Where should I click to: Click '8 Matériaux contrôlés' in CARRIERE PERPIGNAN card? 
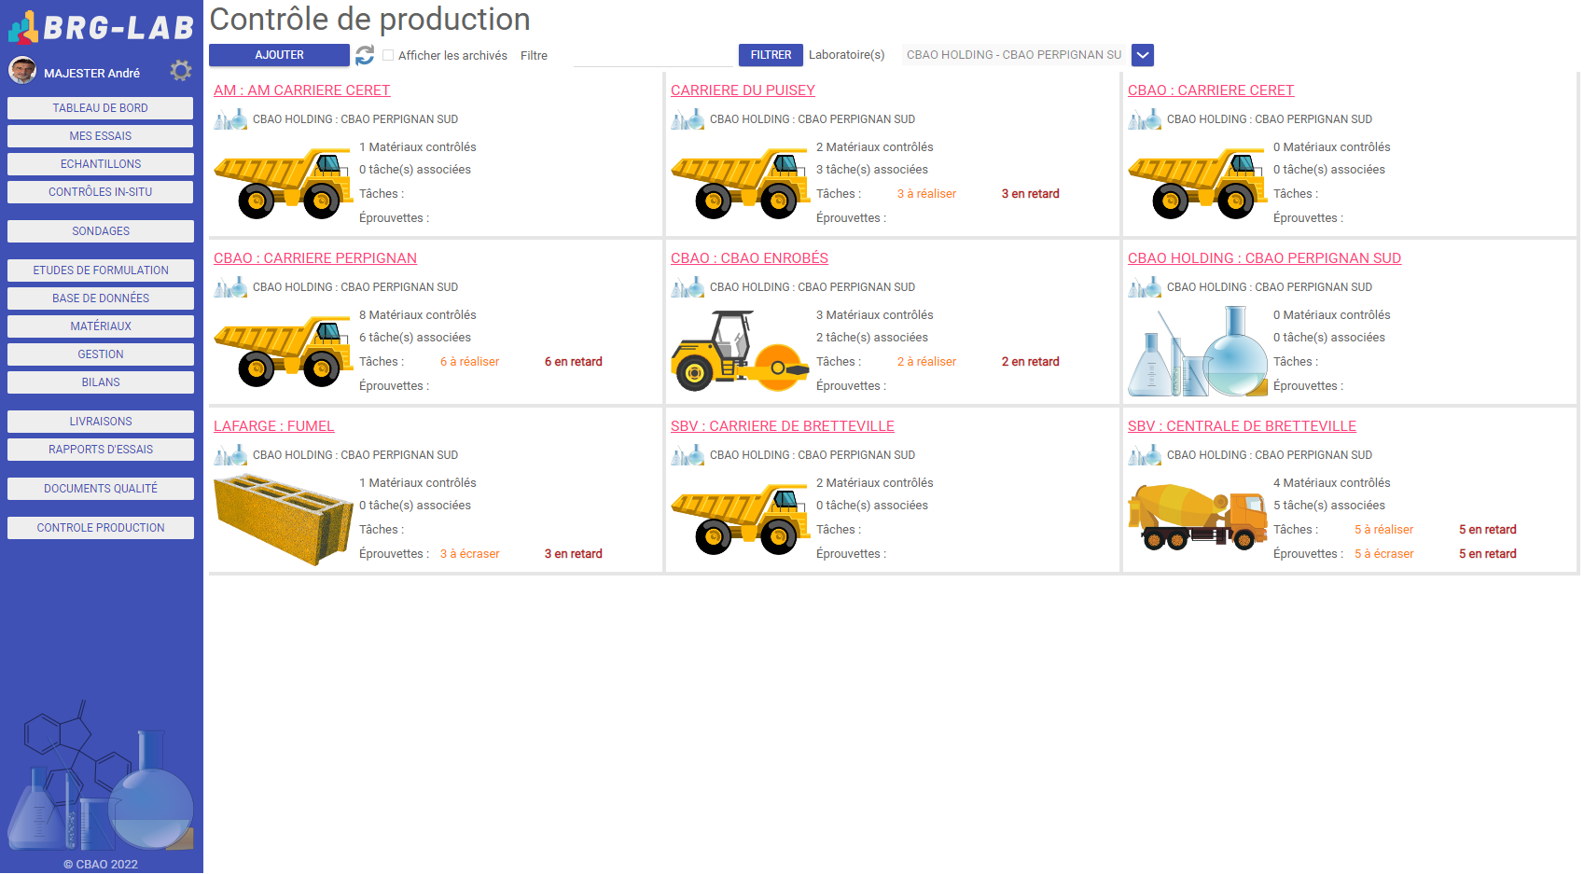click(x=417, y=315)
